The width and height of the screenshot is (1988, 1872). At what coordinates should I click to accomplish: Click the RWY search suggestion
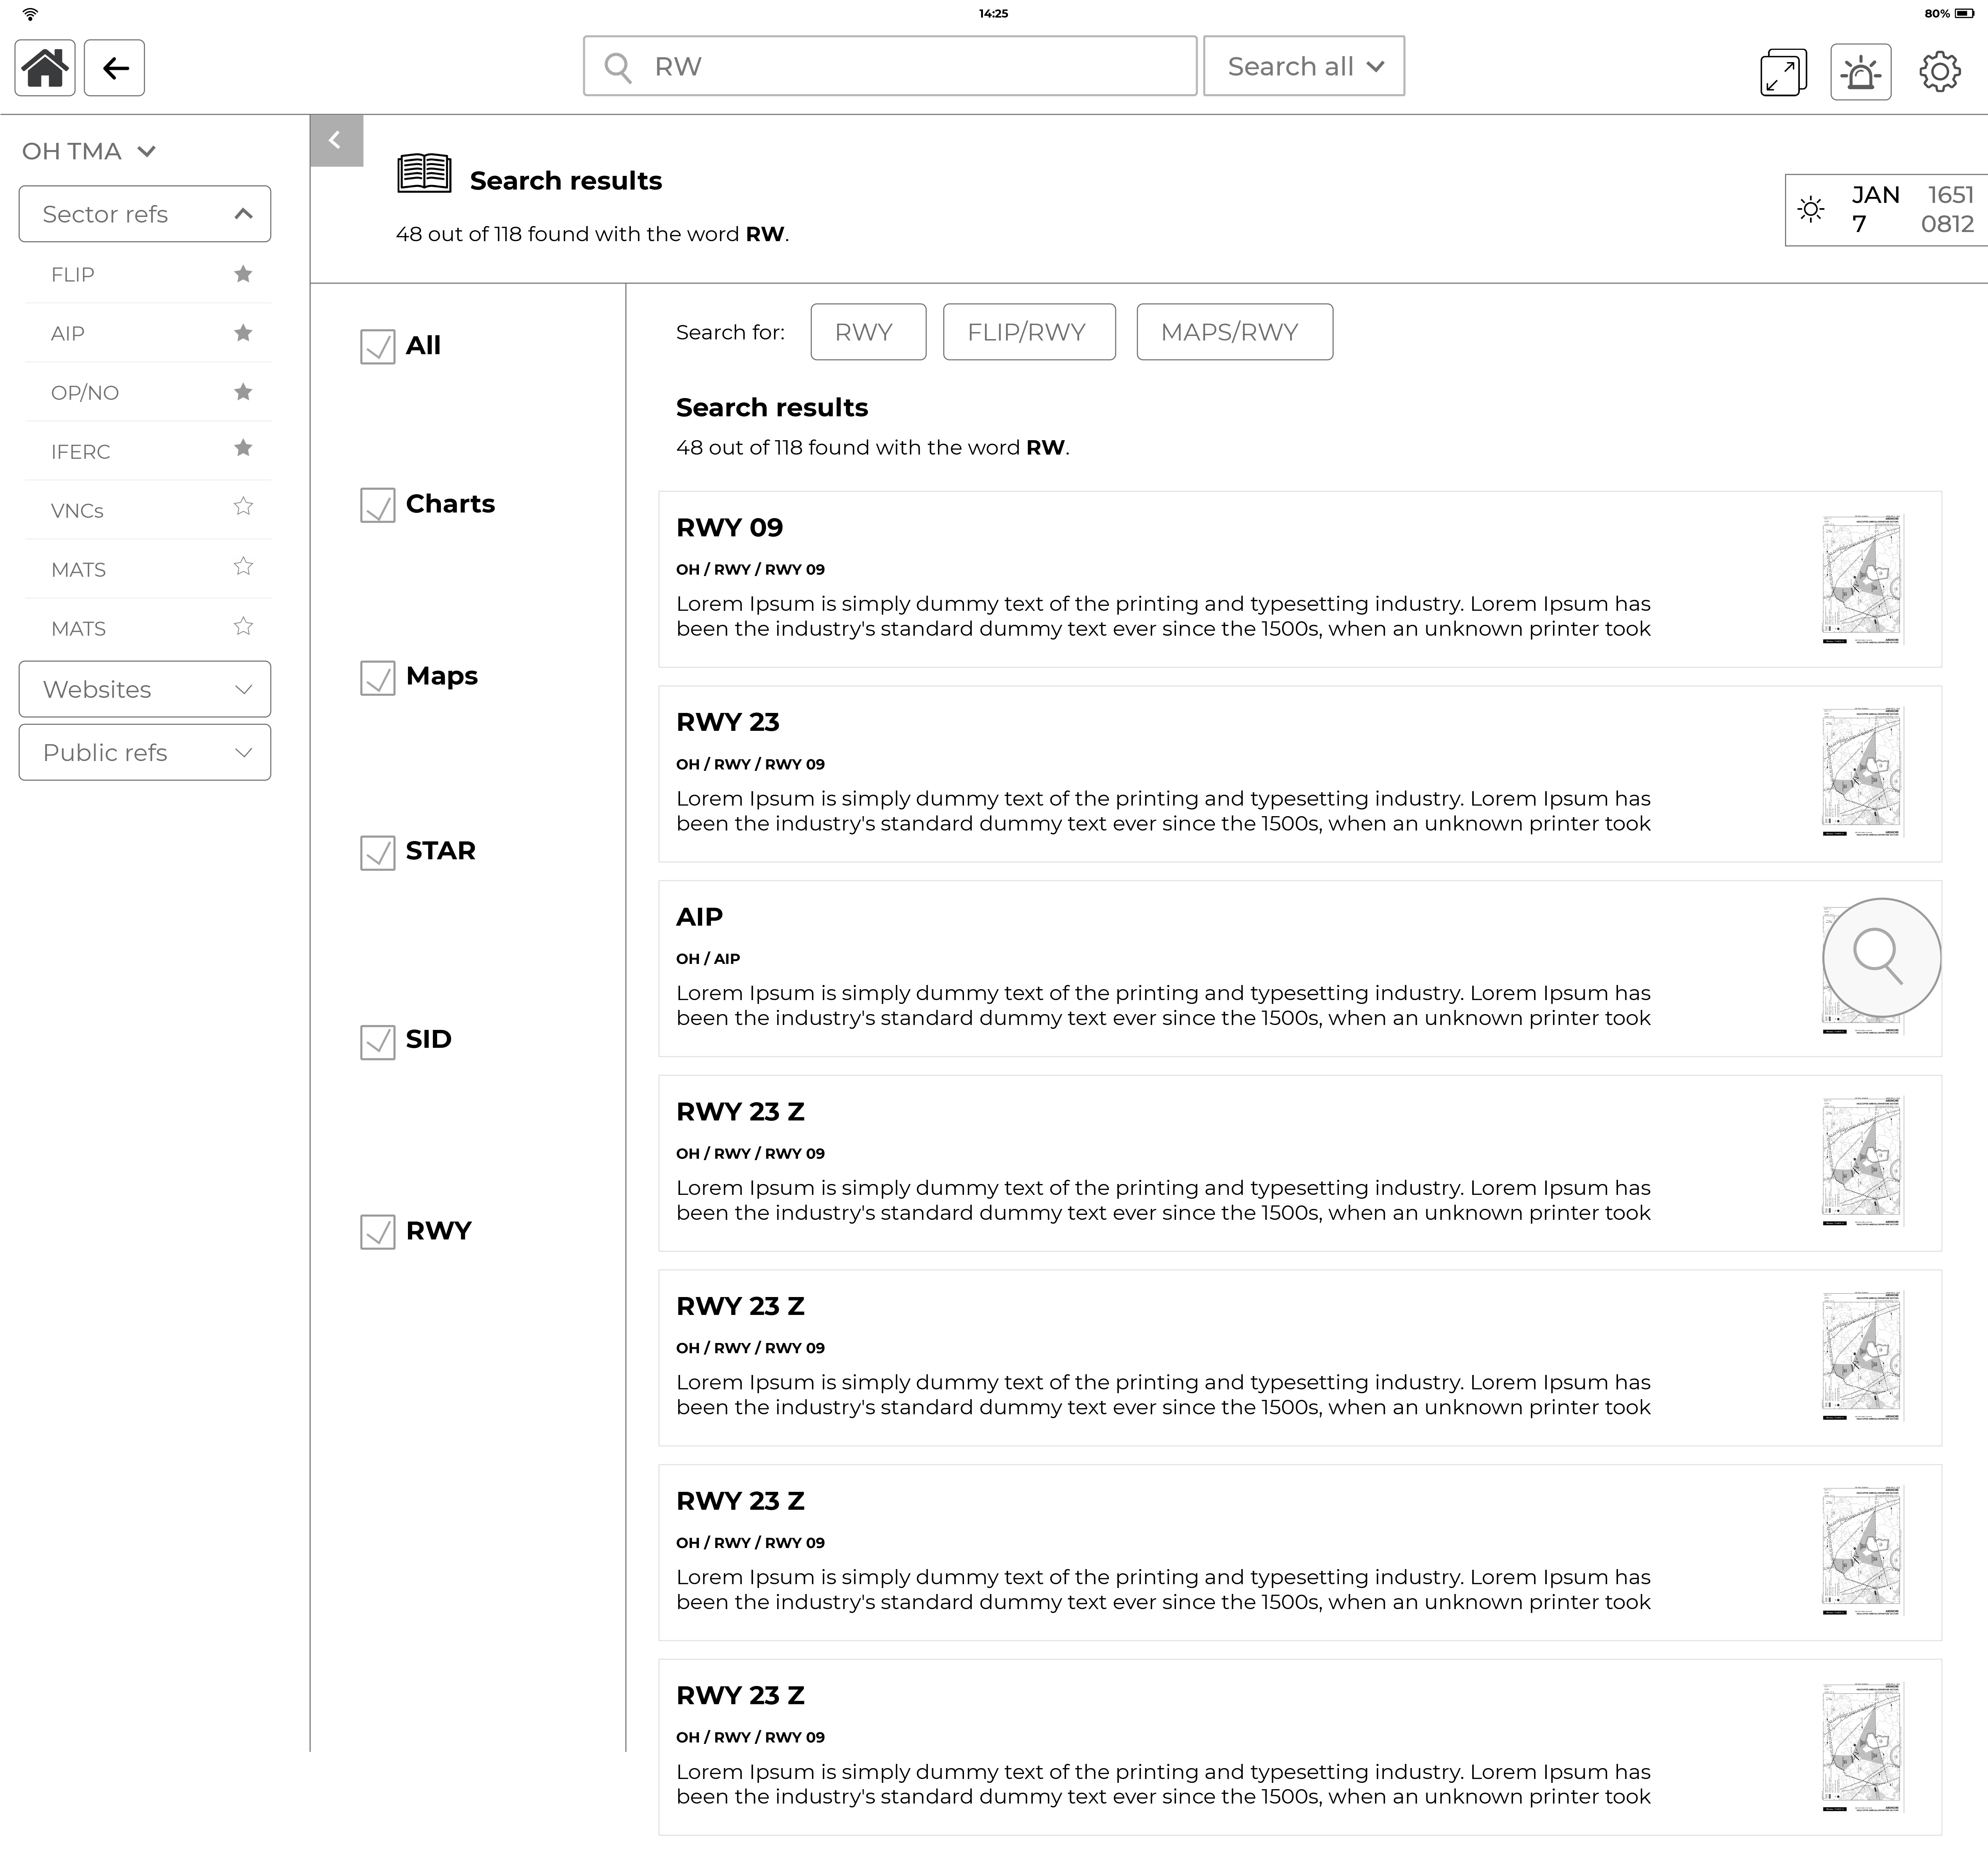868,332
